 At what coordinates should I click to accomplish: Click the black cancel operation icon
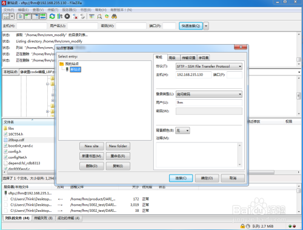pos(67,16)
